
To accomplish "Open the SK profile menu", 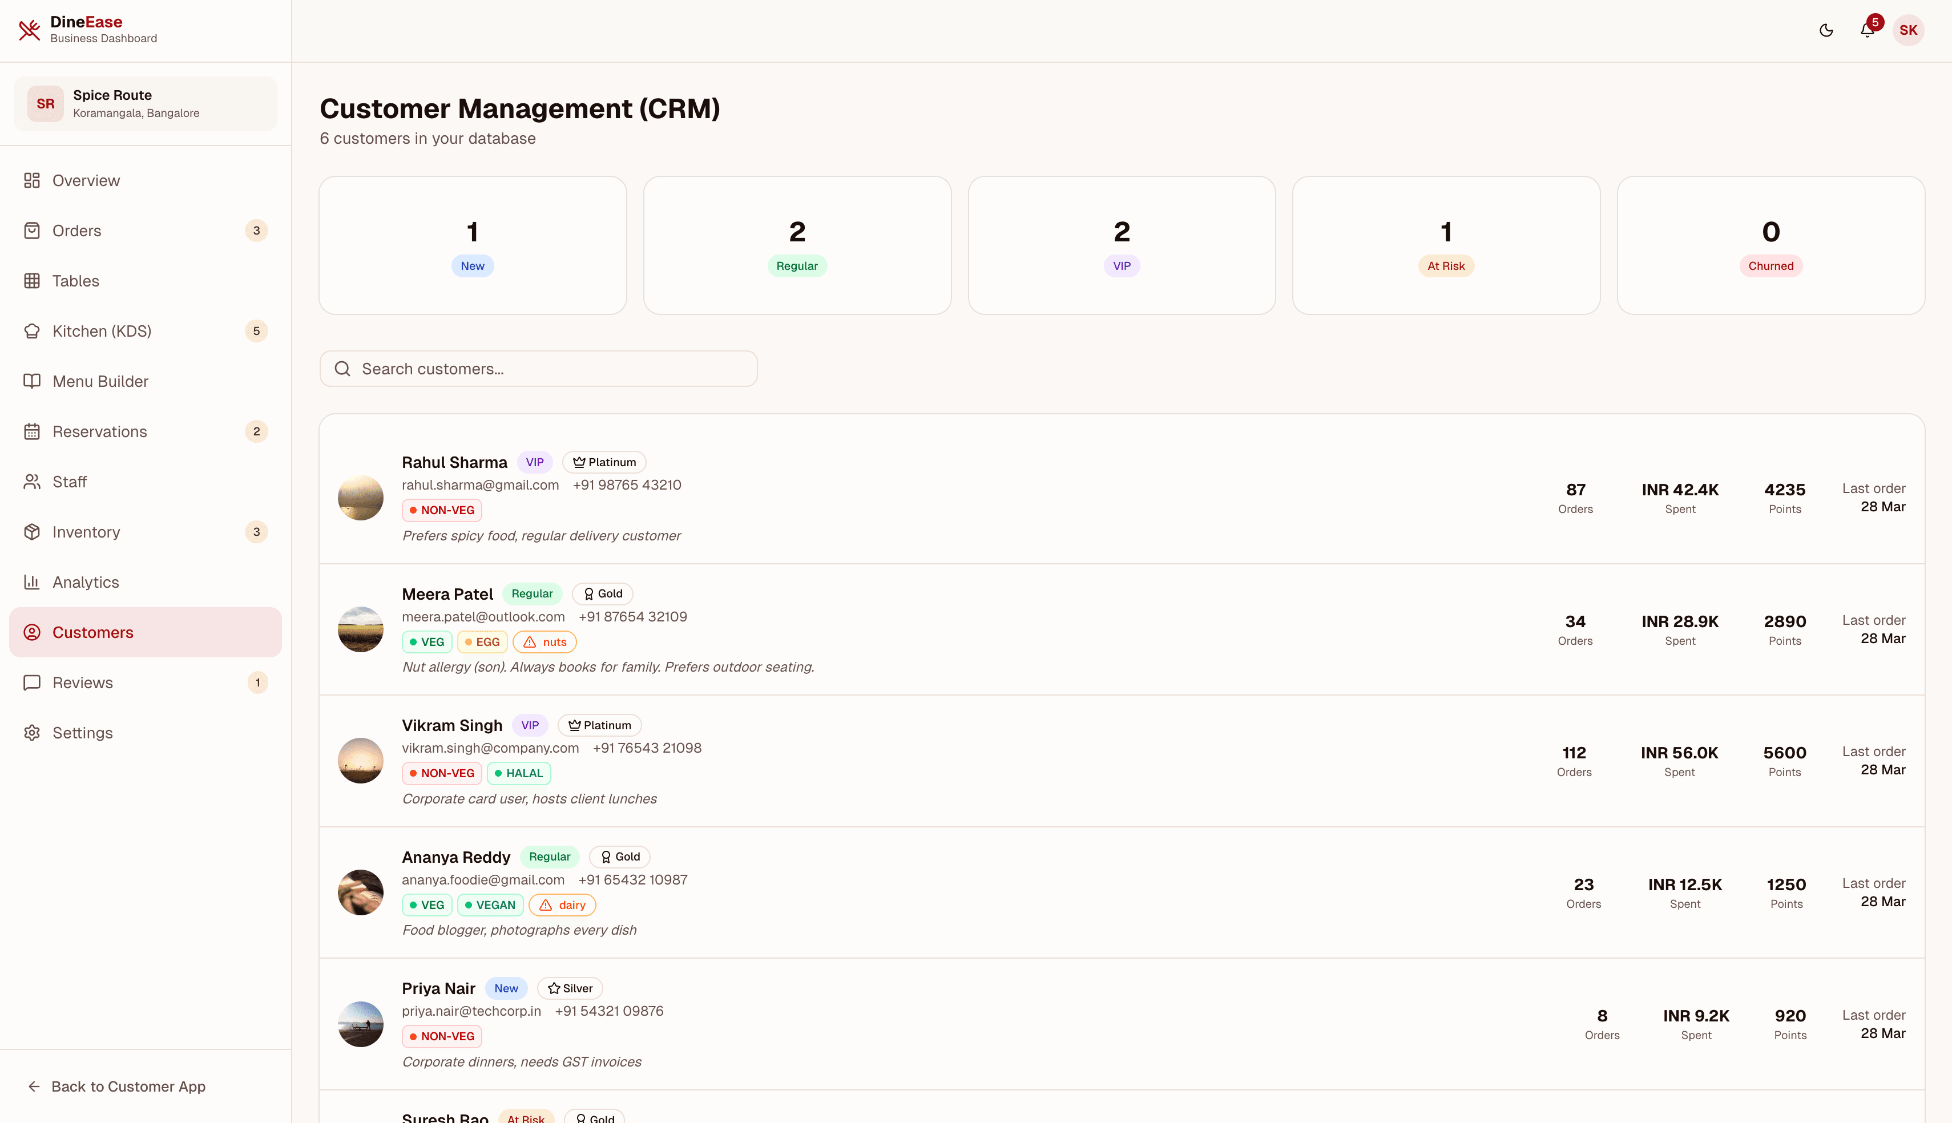I will tap(1909, 30).
